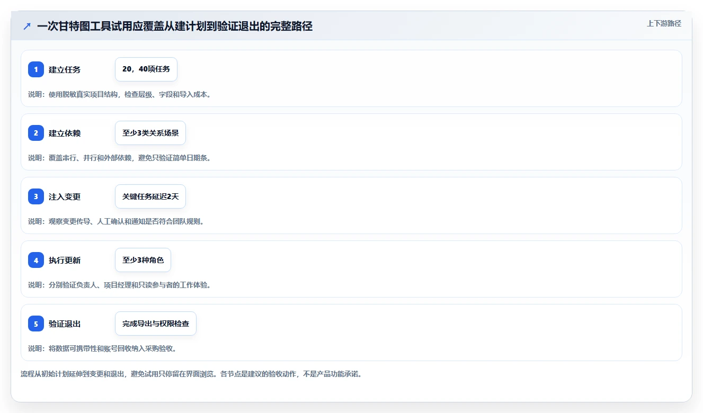Click the 执行更新 step title

(65, 260)
